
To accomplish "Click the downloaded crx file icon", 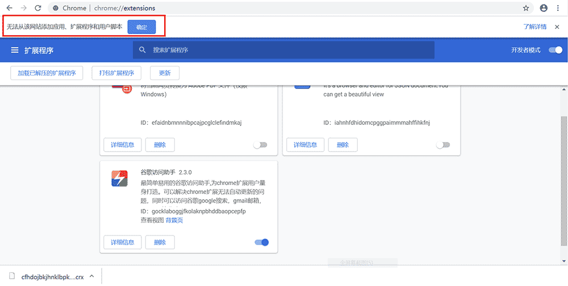I will coord(12,276).
